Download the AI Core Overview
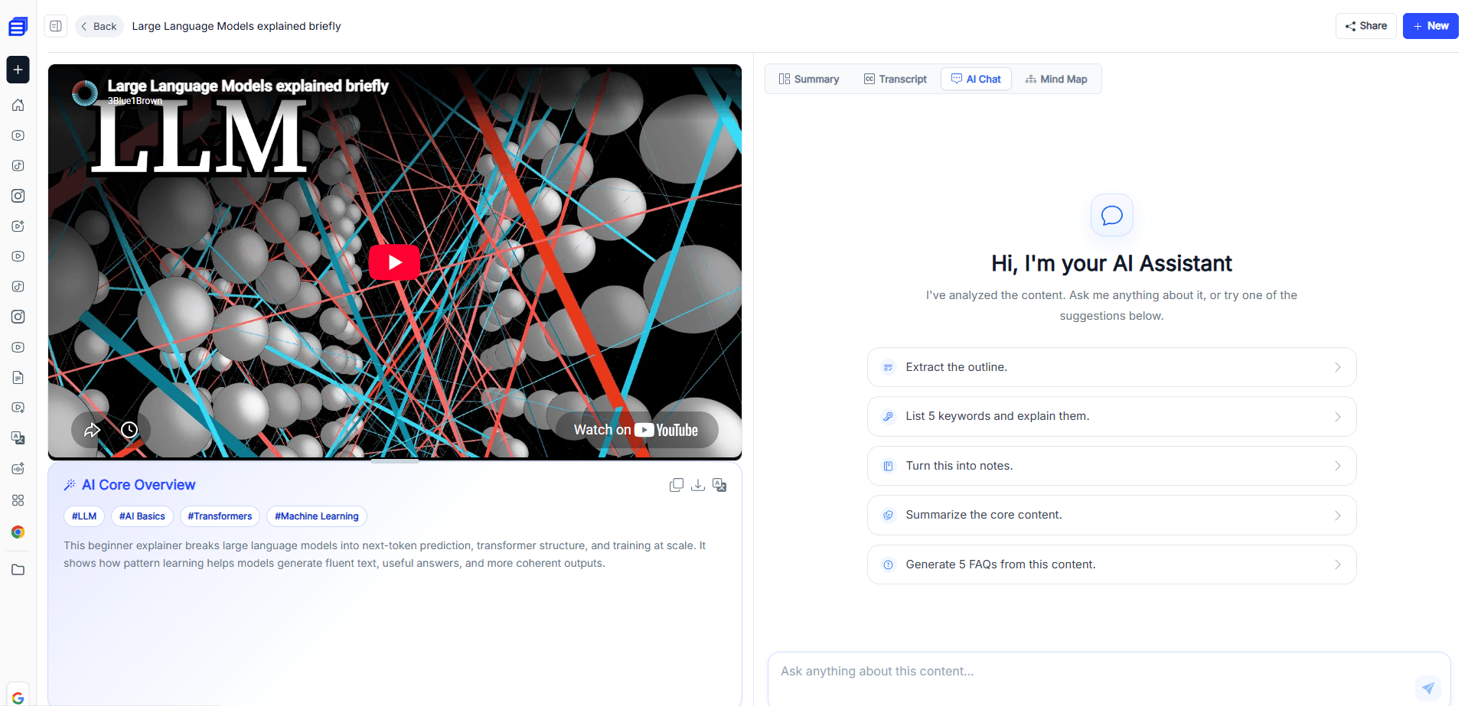The width and height of the screenshot is (1468, 706). (x=697, y=485)
